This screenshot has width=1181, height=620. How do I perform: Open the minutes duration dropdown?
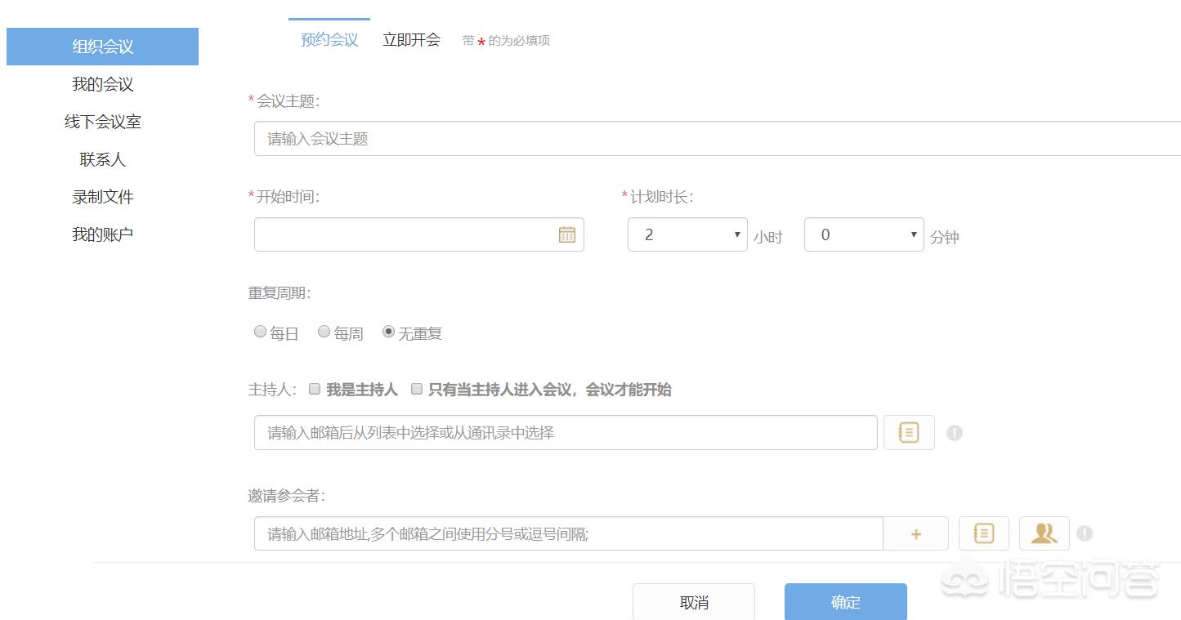point(864,234)
